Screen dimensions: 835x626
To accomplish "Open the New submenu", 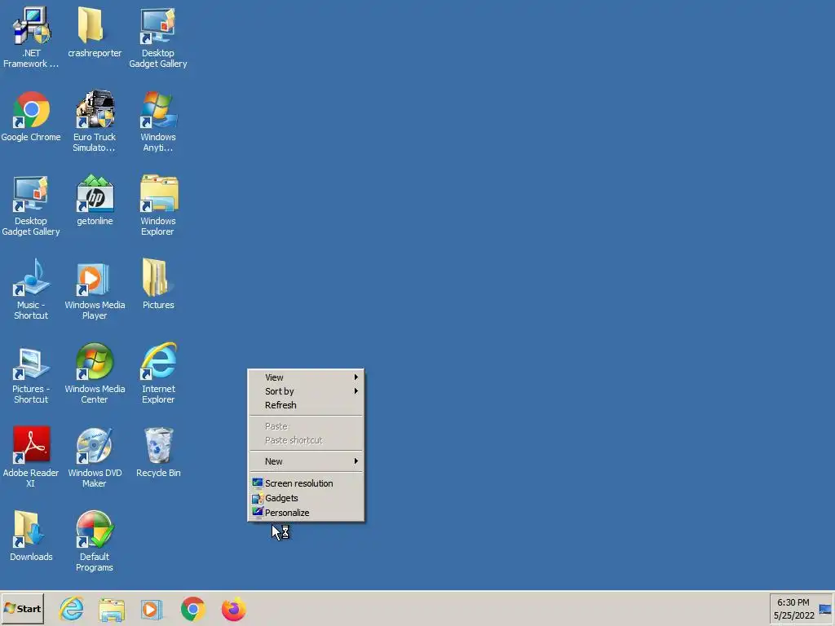I will 307,461.
